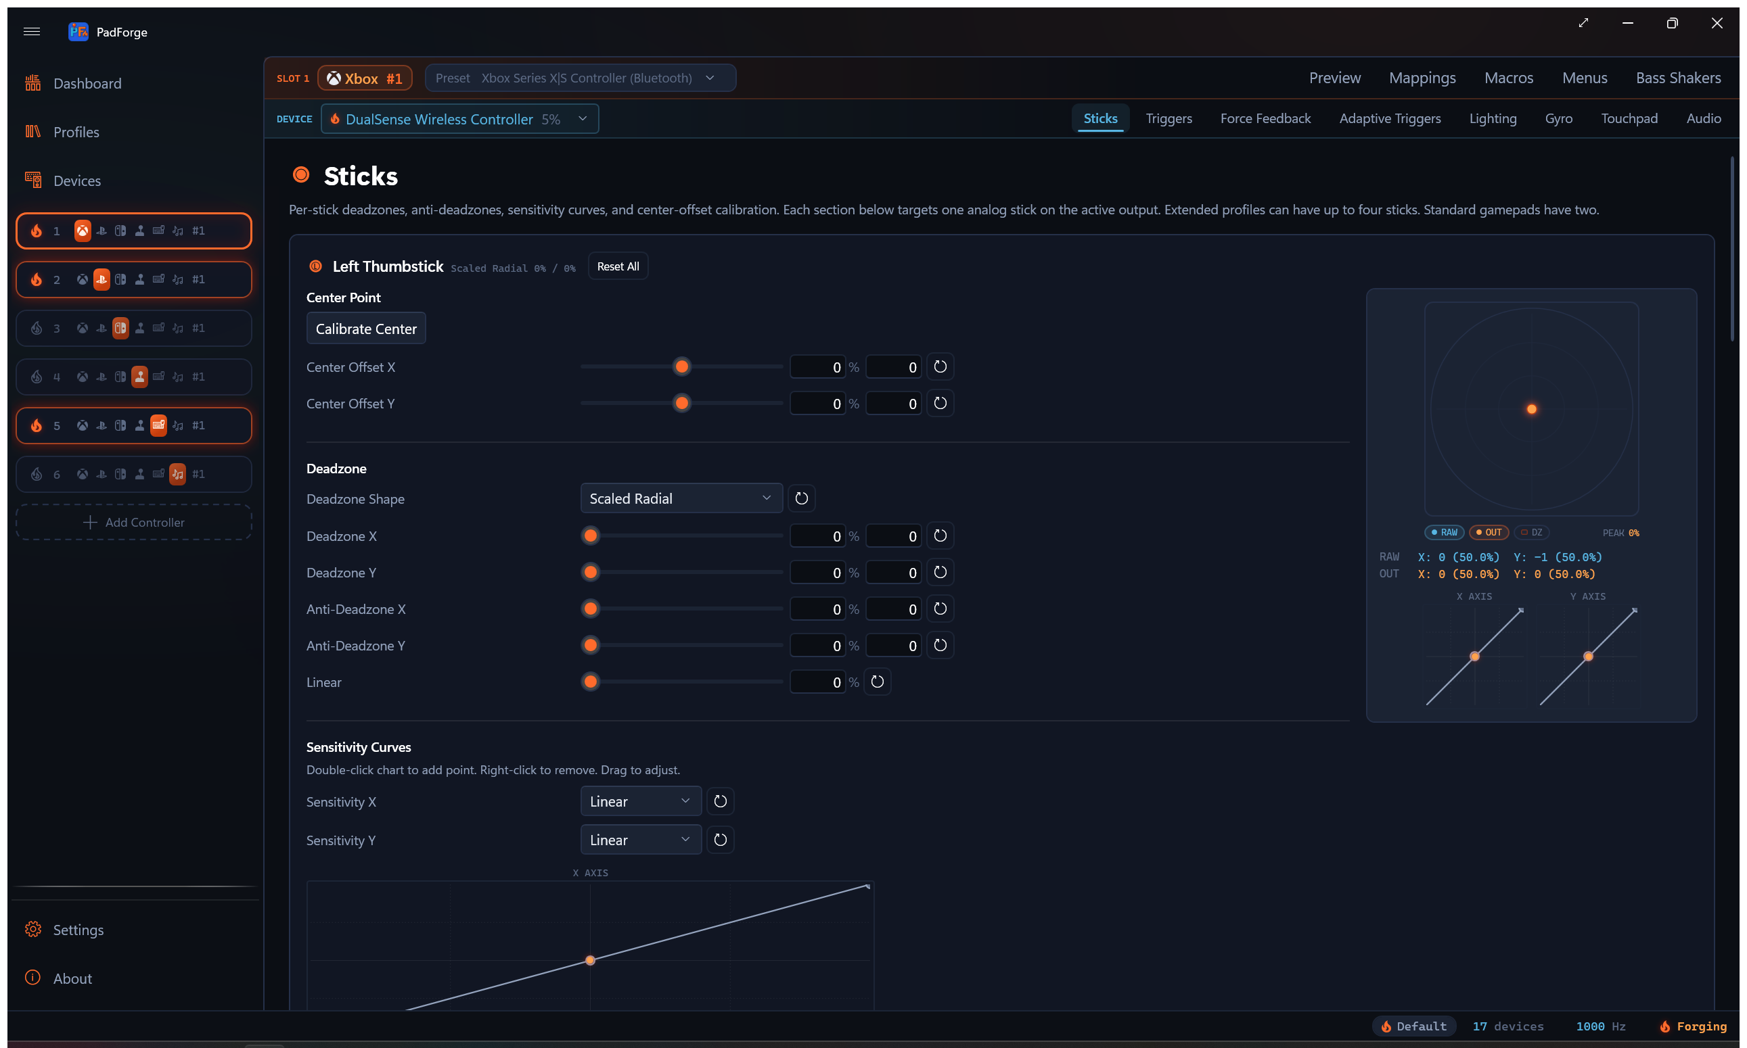Click the Anti-Deadzone Y raw value field
The width and height of the screenshot is (1747, 1048).
(893, 646)
